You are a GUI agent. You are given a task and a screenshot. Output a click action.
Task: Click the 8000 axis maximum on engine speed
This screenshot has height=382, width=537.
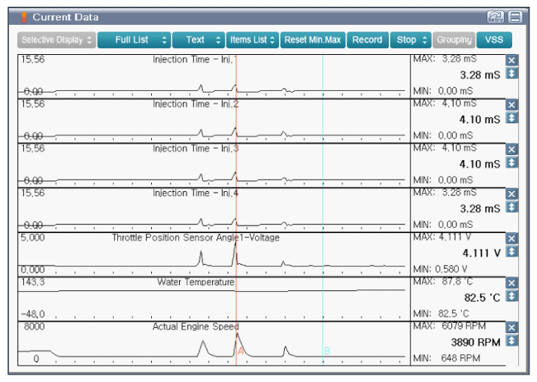pos(35,326)
